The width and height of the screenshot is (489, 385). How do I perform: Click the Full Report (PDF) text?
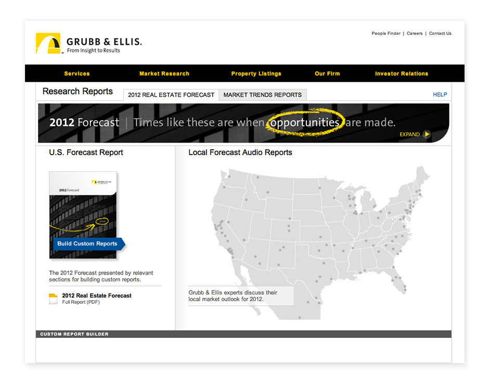pyautogui.click(x=81, y=302)
